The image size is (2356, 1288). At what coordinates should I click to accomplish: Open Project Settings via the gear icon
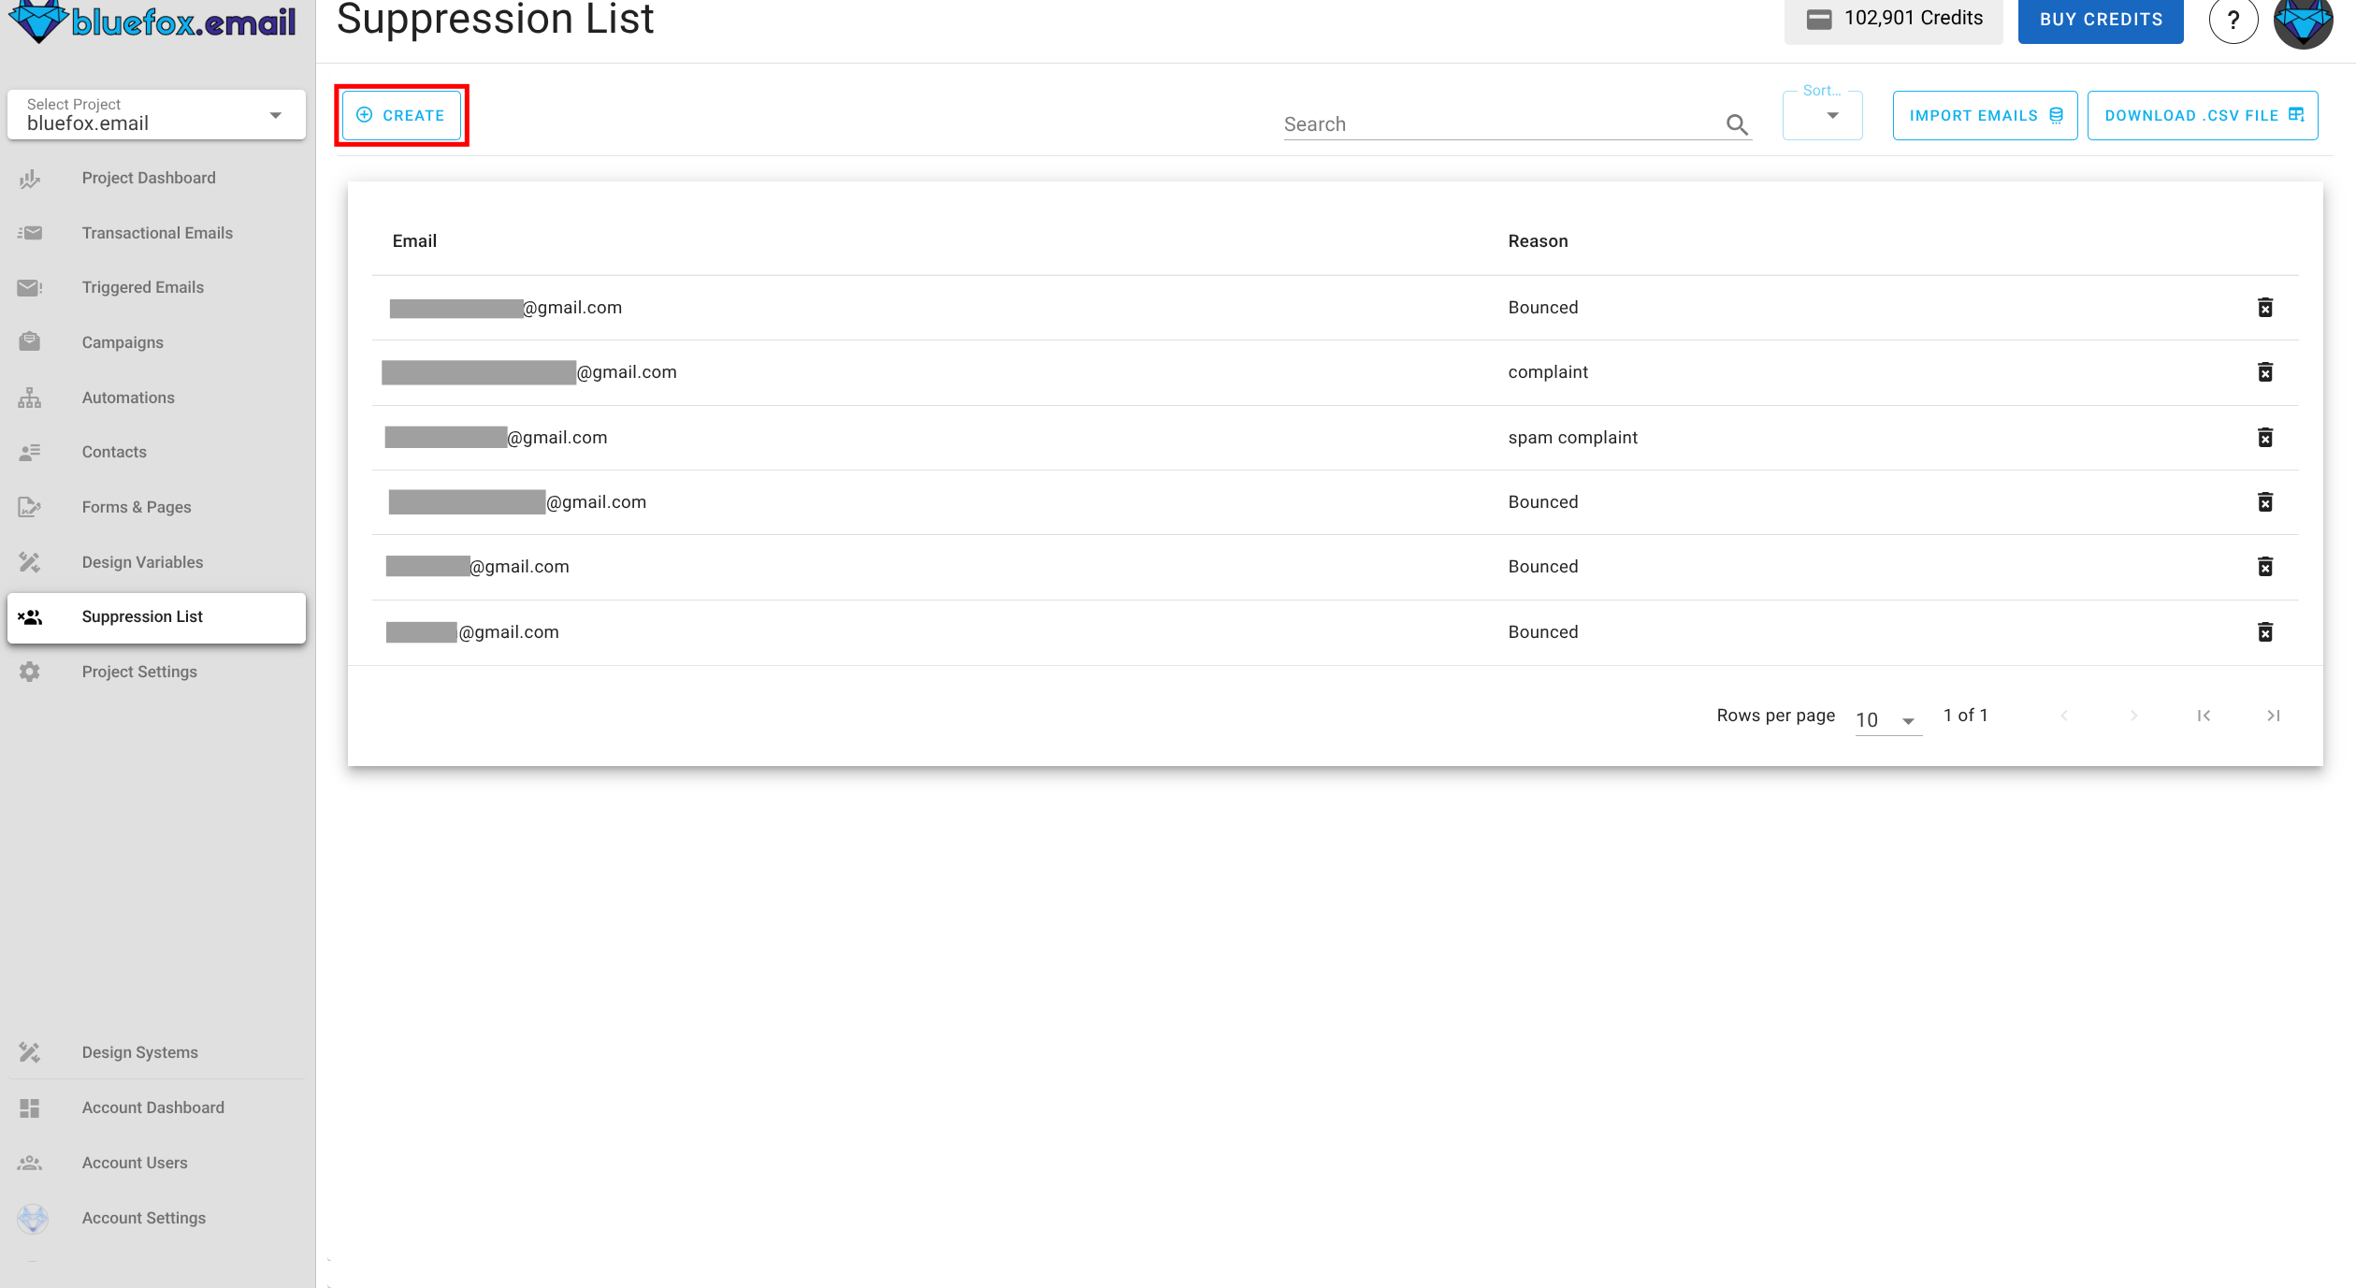(29, 671)
